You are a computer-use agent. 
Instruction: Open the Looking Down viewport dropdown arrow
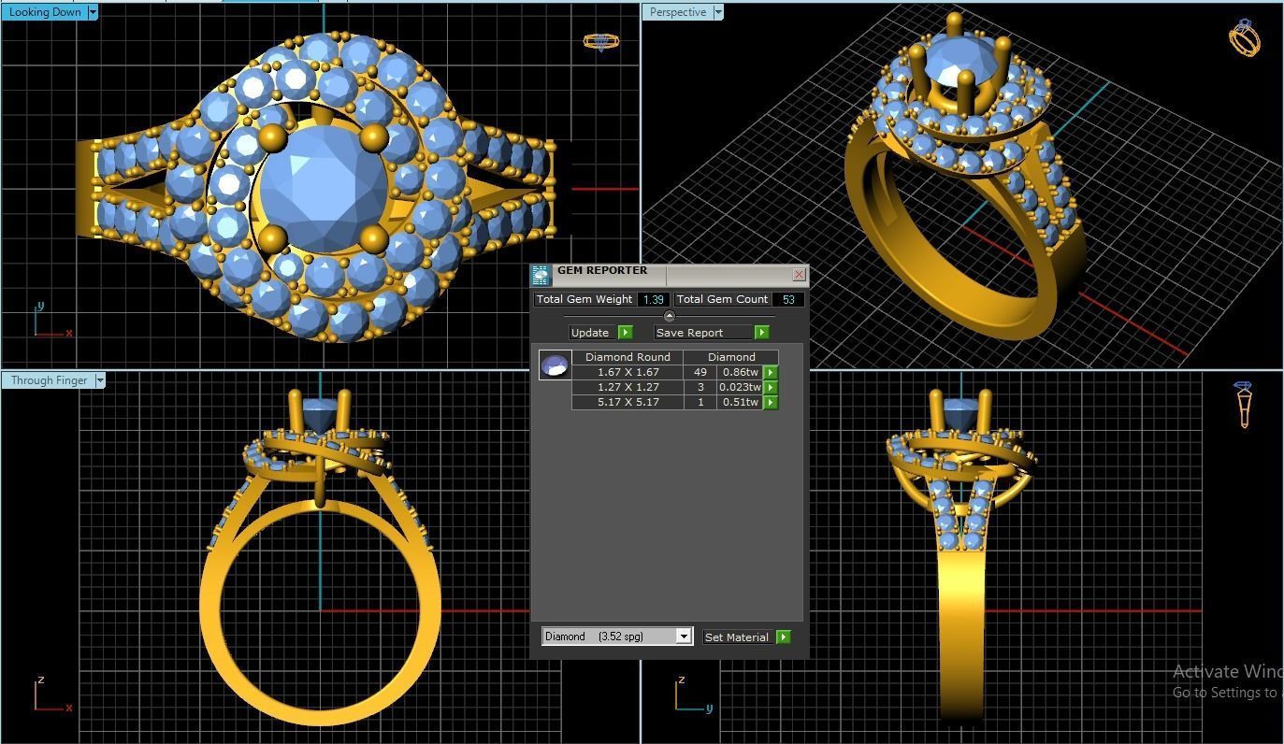click(92, 12)
